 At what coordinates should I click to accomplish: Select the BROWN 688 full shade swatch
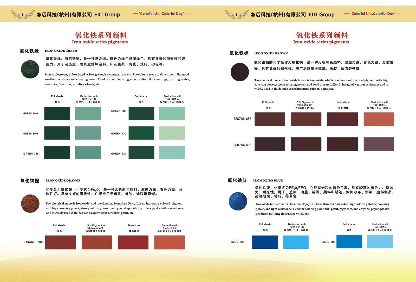[270, 144]
